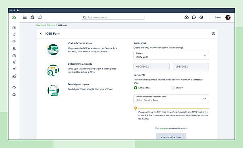Expand the Select Service Pros dropdown
This screenshot has height=148, width=243.
171,99
